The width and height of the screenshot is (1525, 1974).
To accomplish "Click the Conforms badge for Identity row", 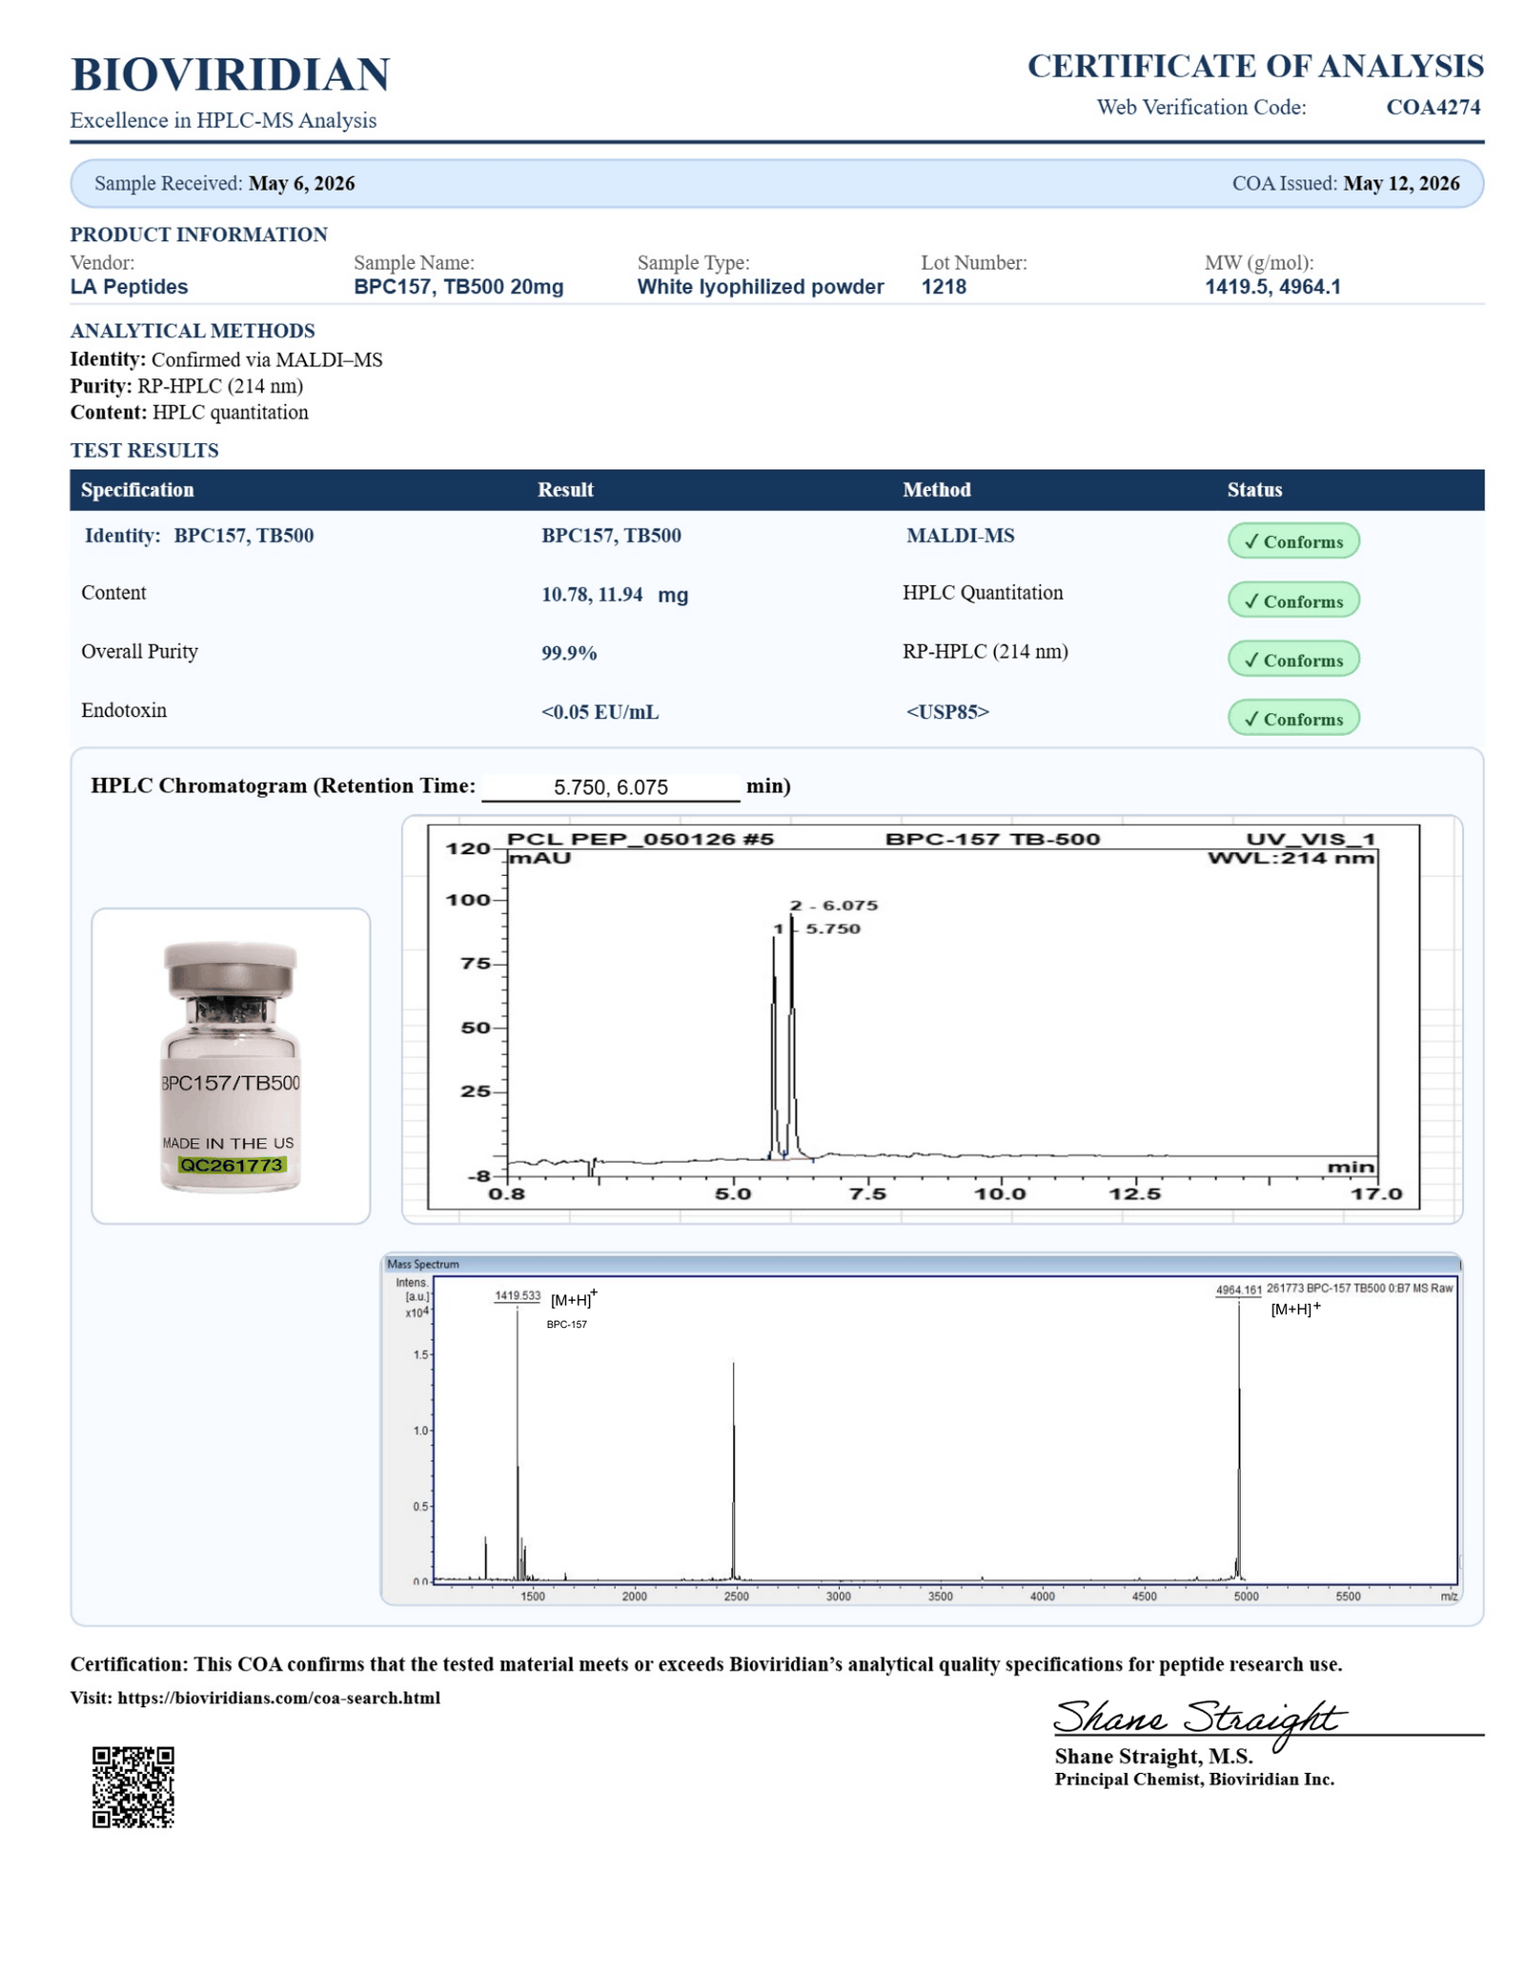I will [x=1293, y=541].
